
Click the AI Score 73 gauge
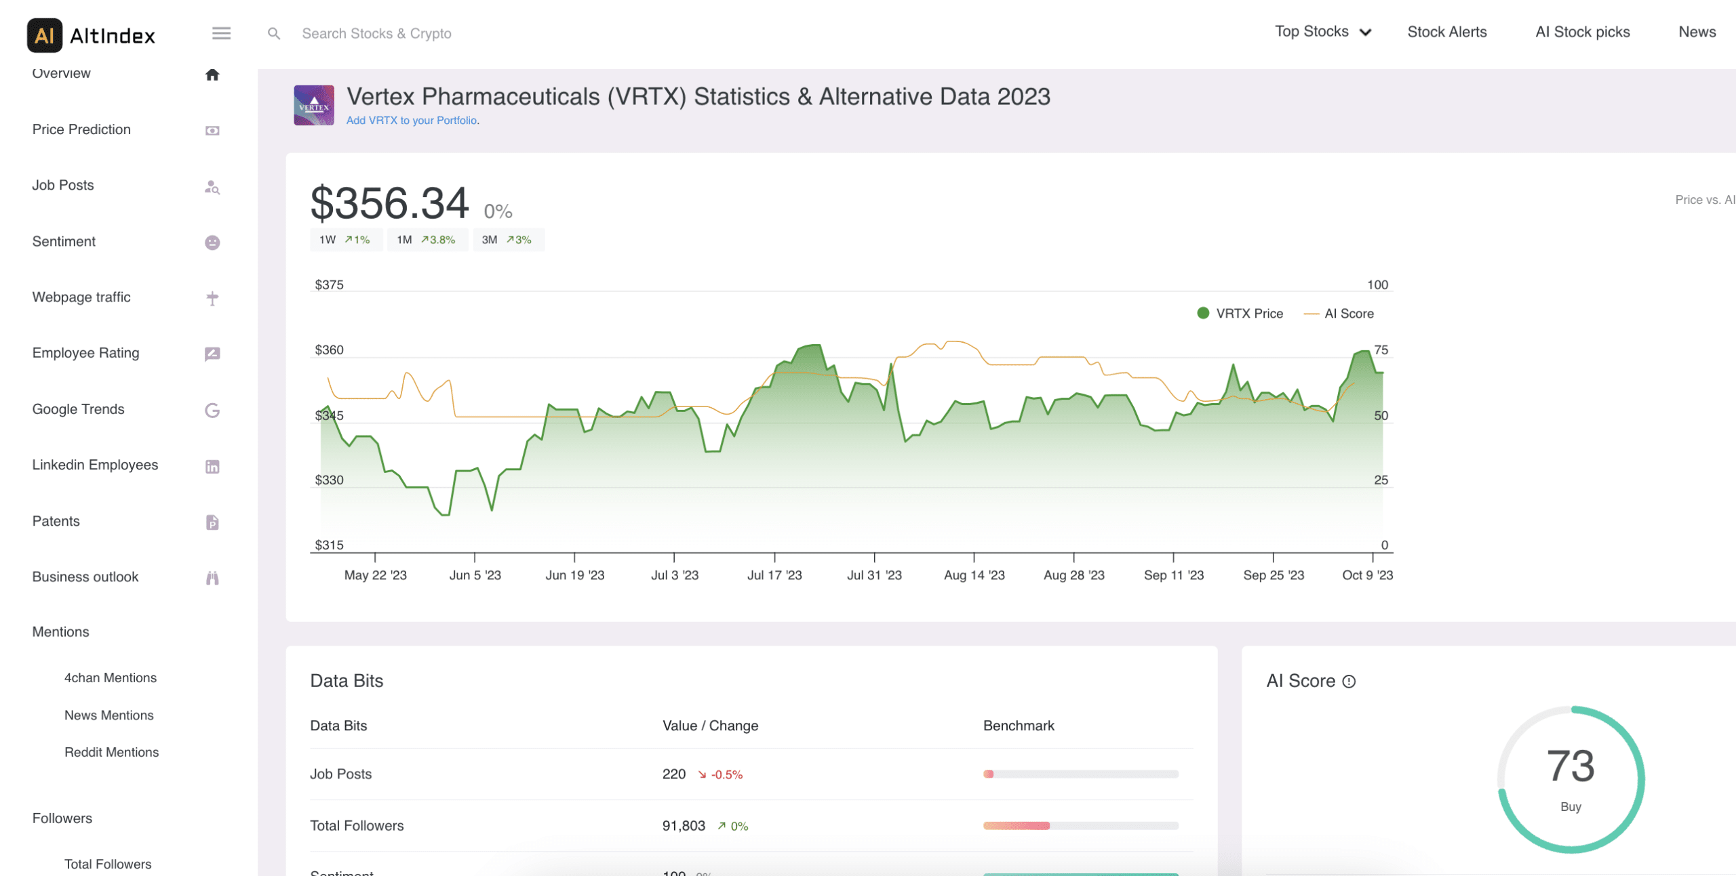1571,779
